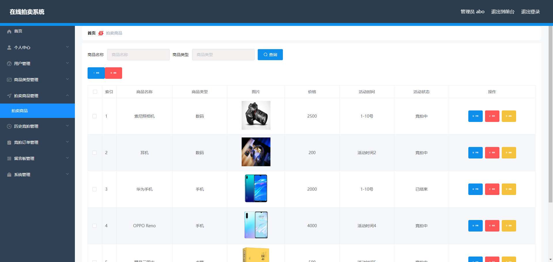
Task: Expand 留言板管理 using its chevron
Action: pyautogui.click(x=67, y=158)
